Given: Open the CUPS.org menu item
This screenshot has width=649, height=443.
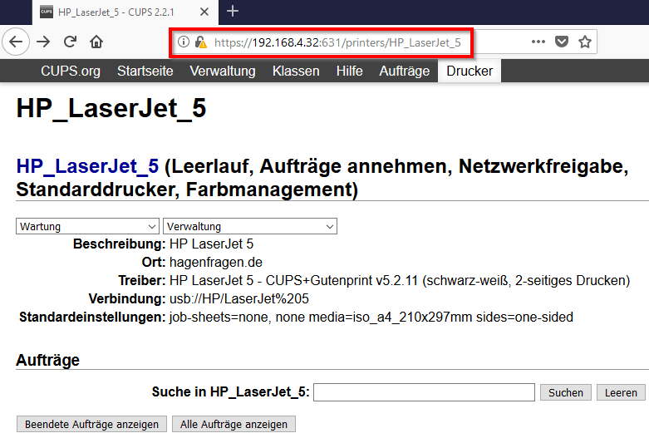Looking at the screenshot, I should [x=71, y=71].
